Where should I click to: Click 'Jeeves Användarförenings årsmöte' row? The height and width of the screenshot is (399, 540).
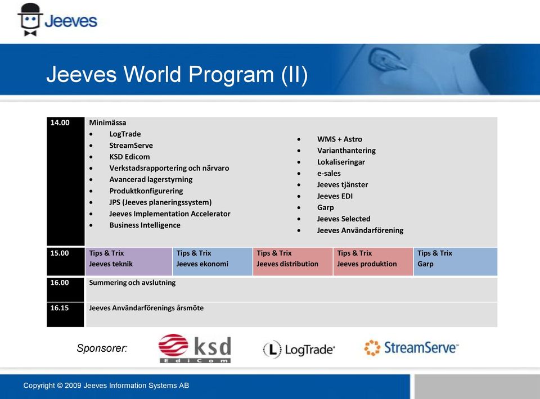[x=291, y=315]
